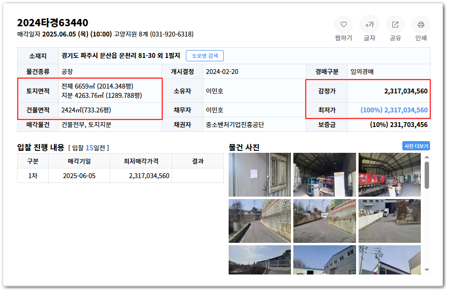
Task: Click the 감정가 amount 2,317,034,560
Action: coord(406,91)
